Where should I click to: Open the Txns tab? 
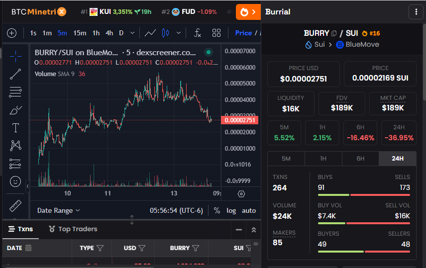(20, 229)
